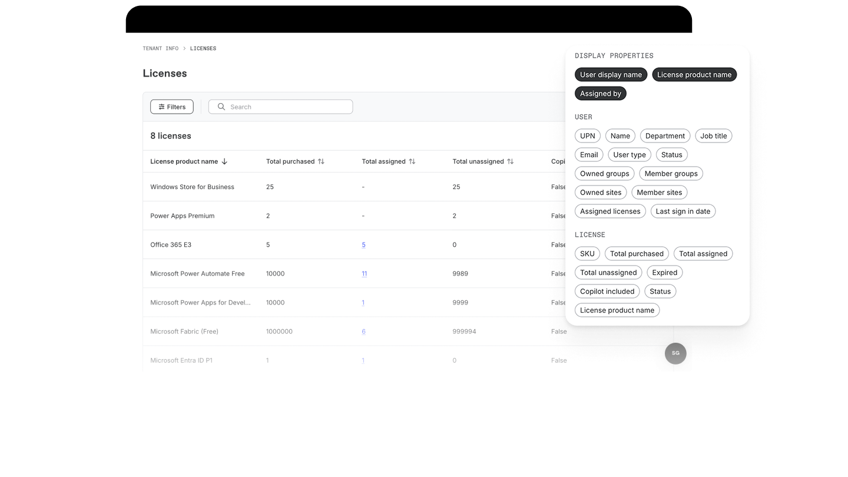Click the "8 licenses" count heading
The height and width of the screenshot is (477, 848).
pyautogui.click(x=171, y=136)
